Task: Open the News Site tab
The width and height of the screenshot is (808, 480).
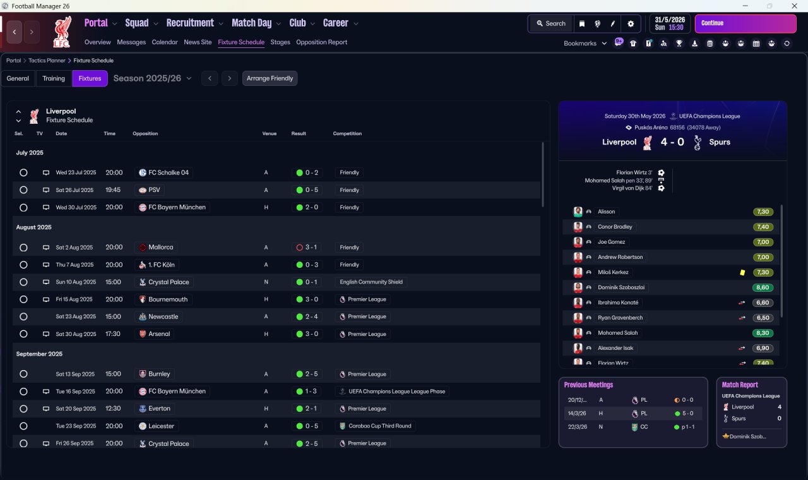Action: point(198,42)
